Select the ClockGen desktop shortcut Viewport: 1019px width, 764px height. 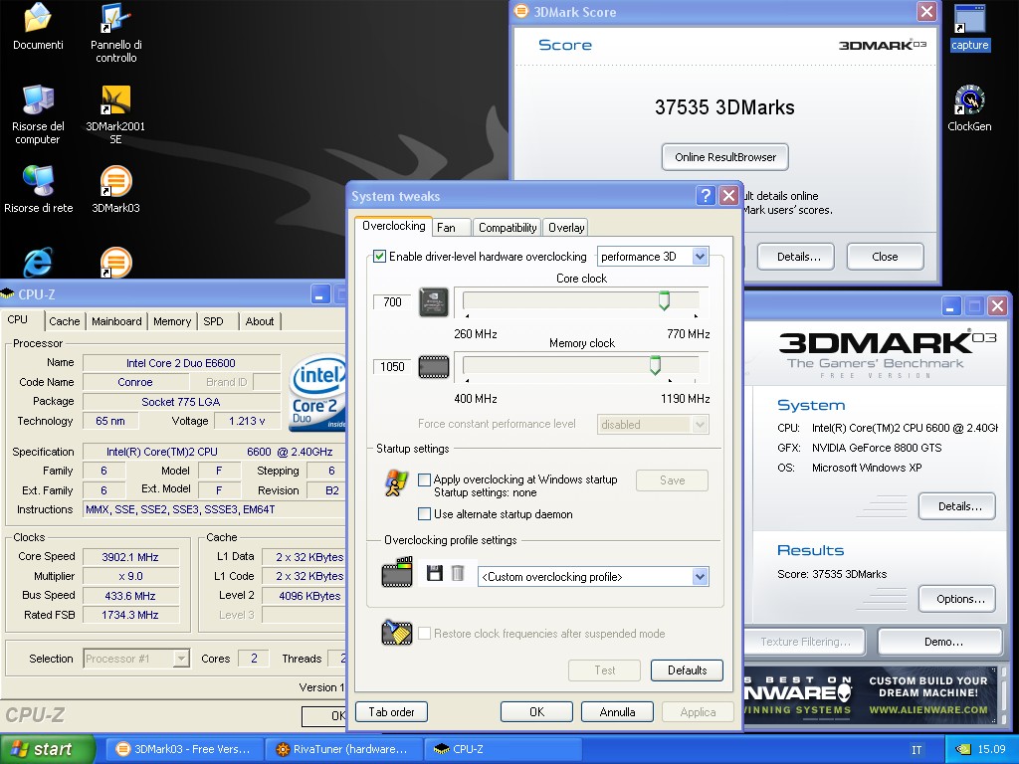tap(969, 107)
